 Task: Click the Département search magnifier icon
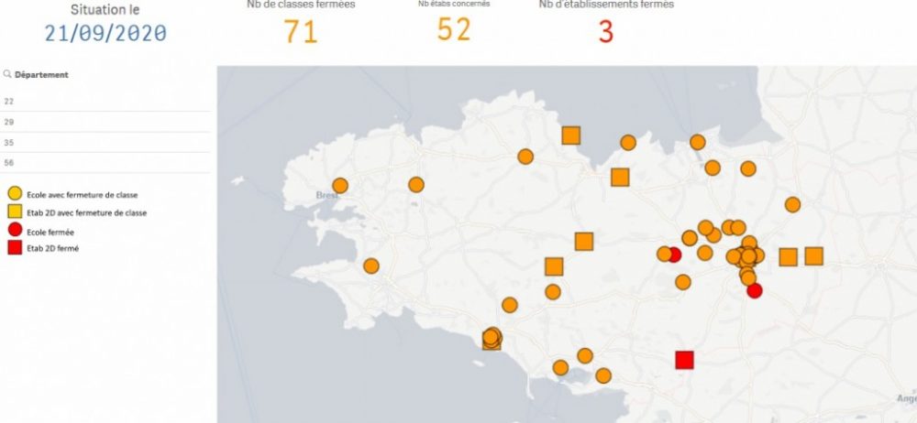(x=7, y=74)
